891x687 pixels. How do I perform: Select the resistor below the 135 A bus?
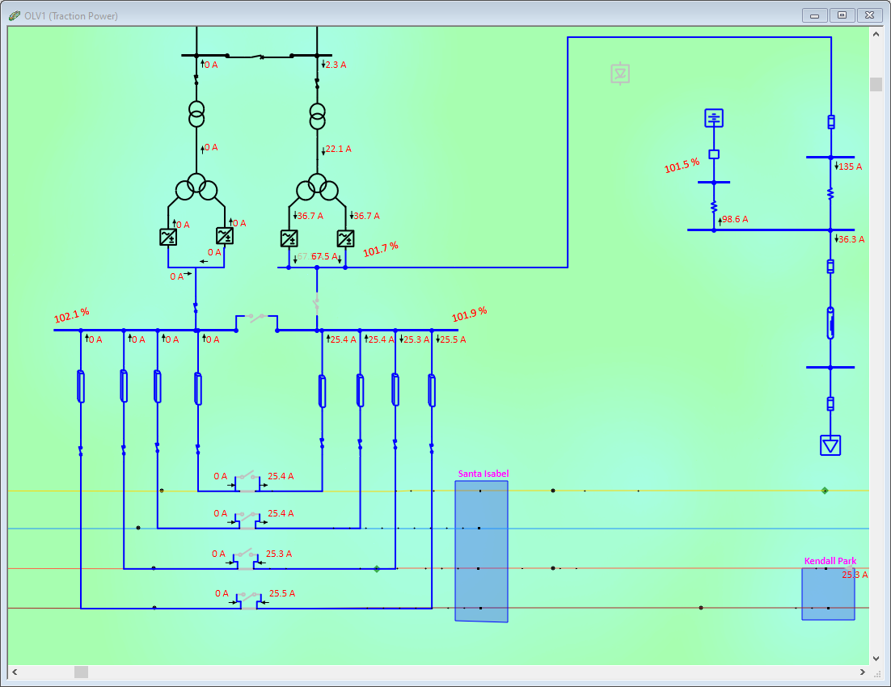click(830, 194)
